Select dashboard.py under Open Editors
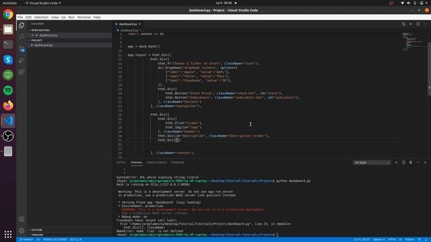431x242 pixels. tap(48, 36)
